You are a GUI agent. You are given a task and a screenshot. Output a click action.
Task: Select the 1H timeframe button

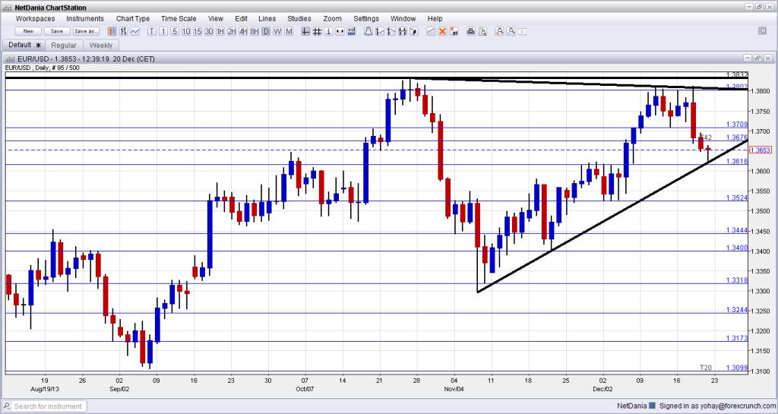(220, 31)
